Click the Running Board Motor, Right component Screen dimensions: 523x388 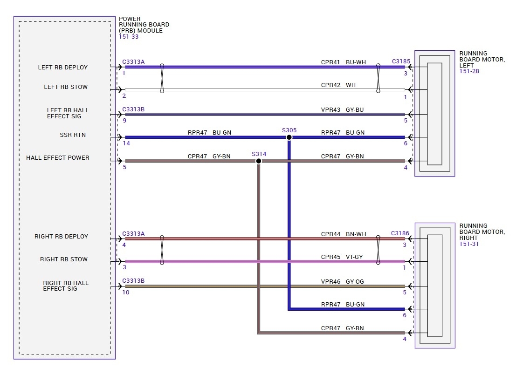tap(435, 286)
